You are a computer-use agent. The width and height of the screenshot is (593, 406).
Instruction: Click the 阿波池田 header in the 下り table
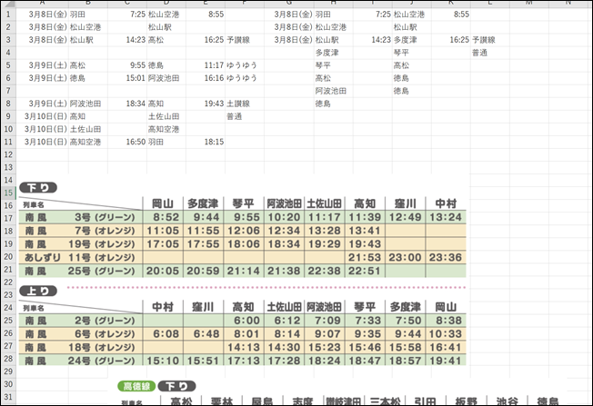[x=284, y=204]
